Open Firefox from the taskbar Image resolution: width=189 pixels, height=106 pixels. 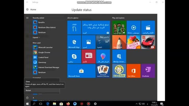click(x=68, y=104)
